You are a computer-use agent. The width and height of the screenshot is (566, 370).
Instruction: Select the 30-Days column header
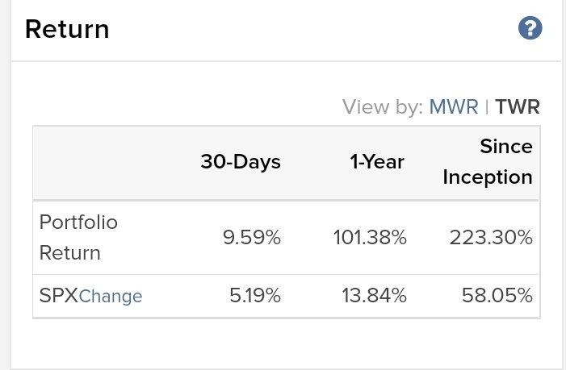tap(241, 162)
